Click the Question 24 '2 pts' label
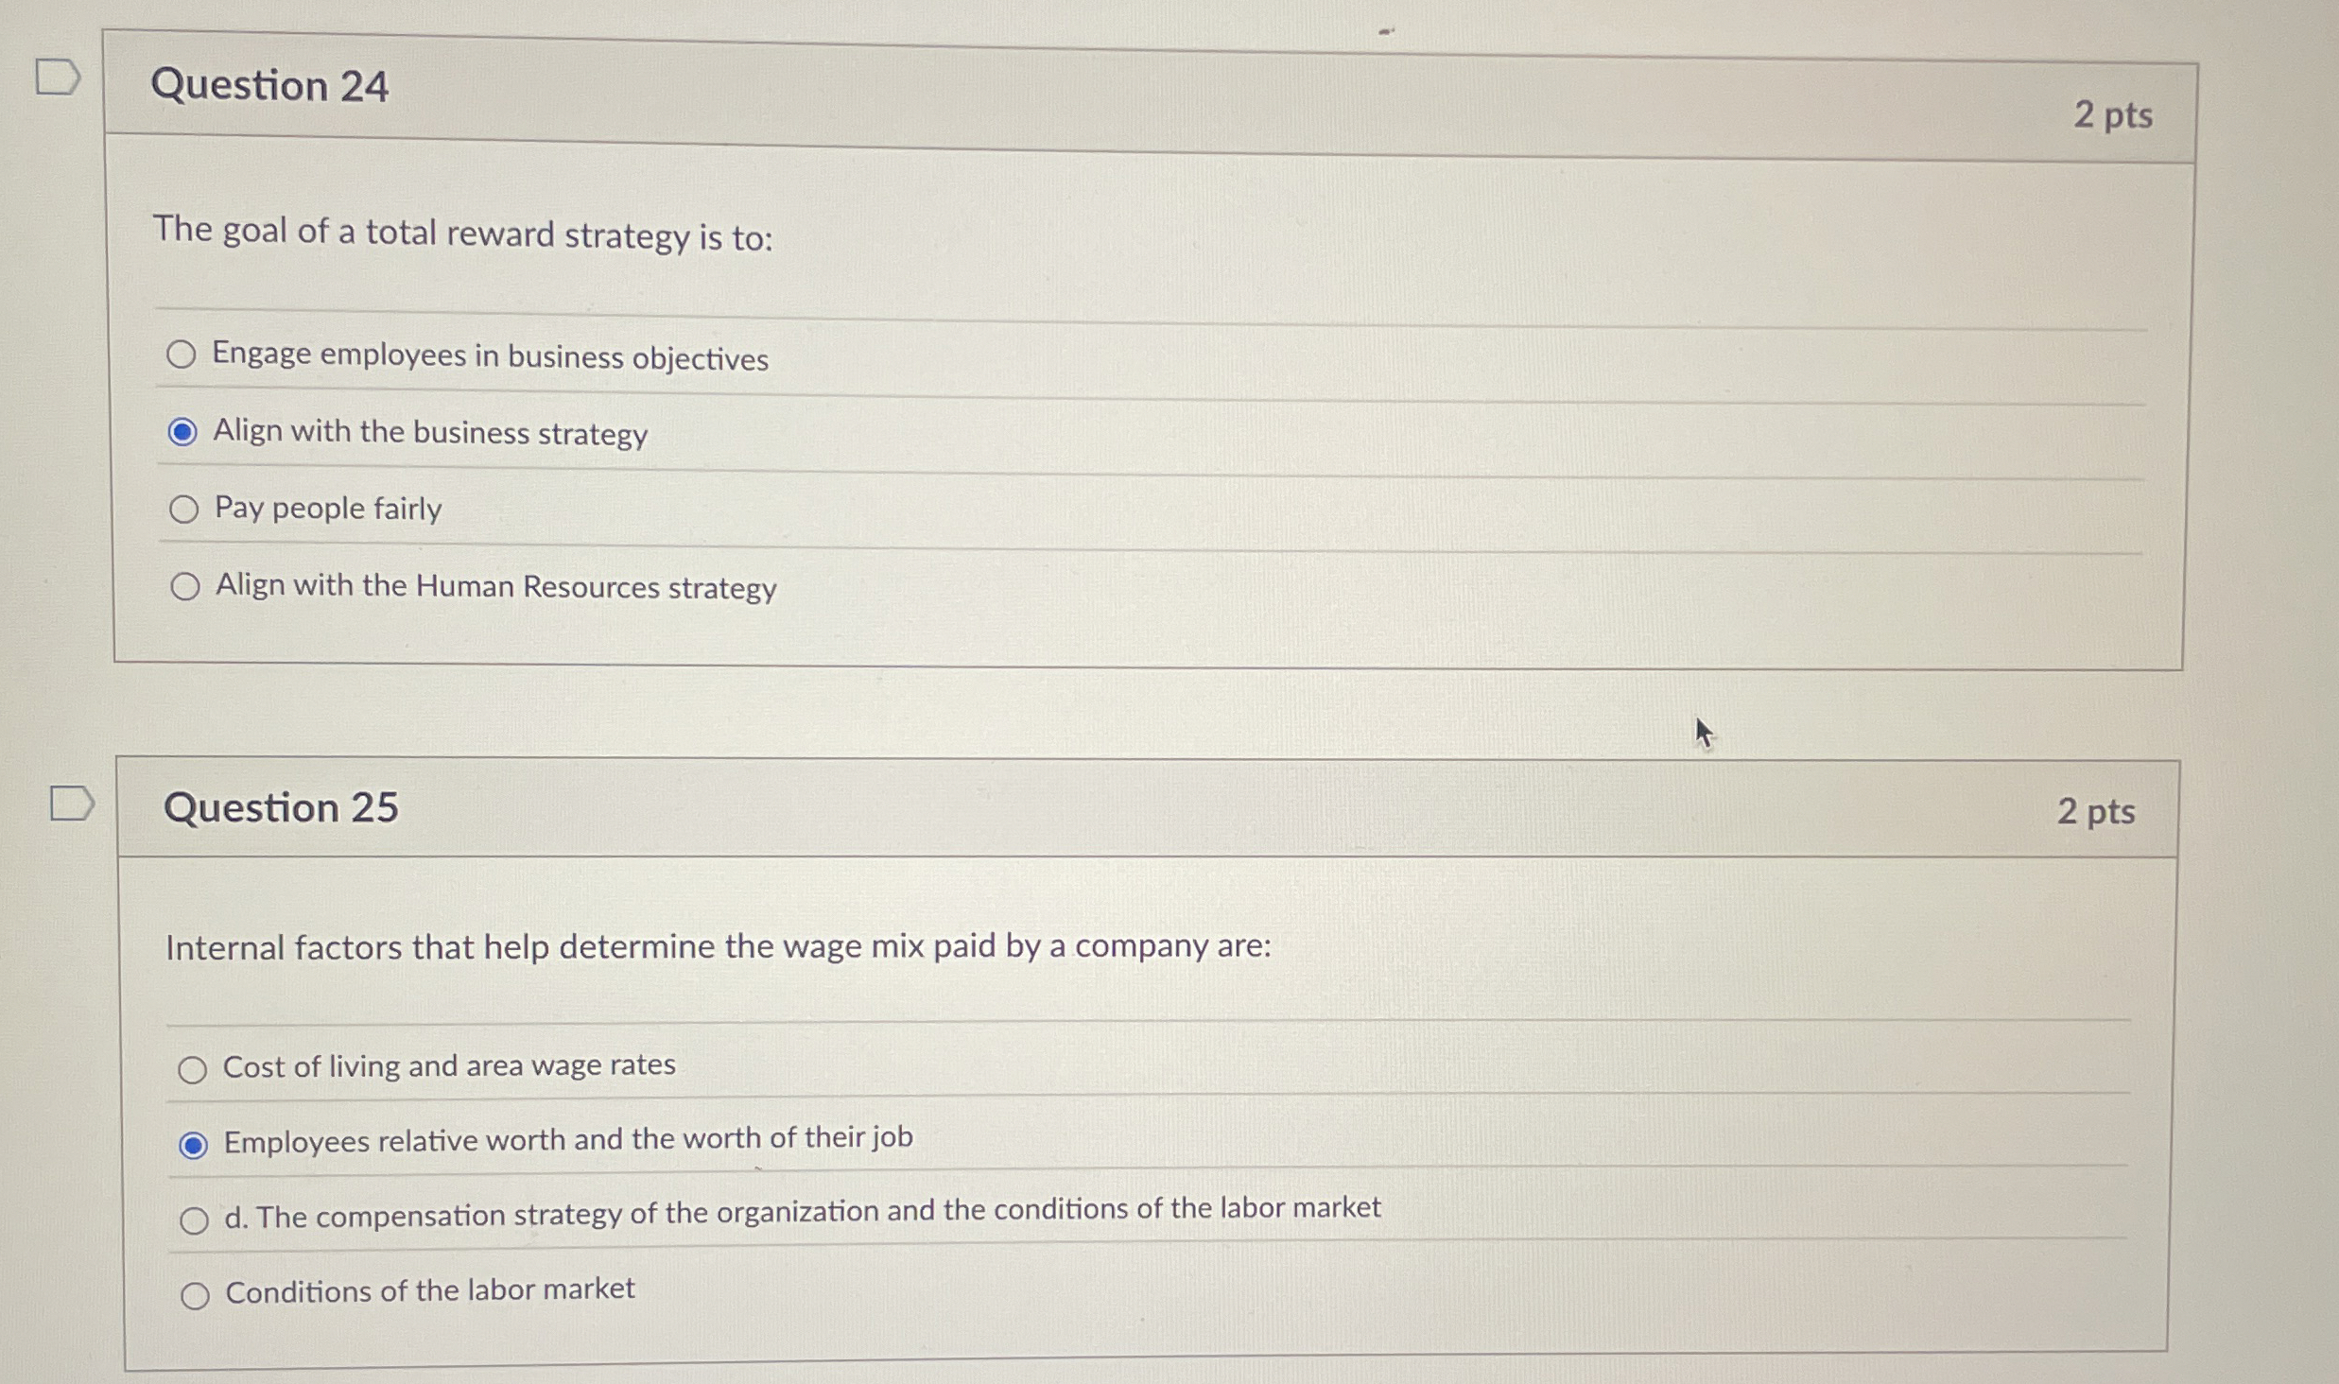The width and height of the screenshot is (2339, 1384). coord(2113,115)
